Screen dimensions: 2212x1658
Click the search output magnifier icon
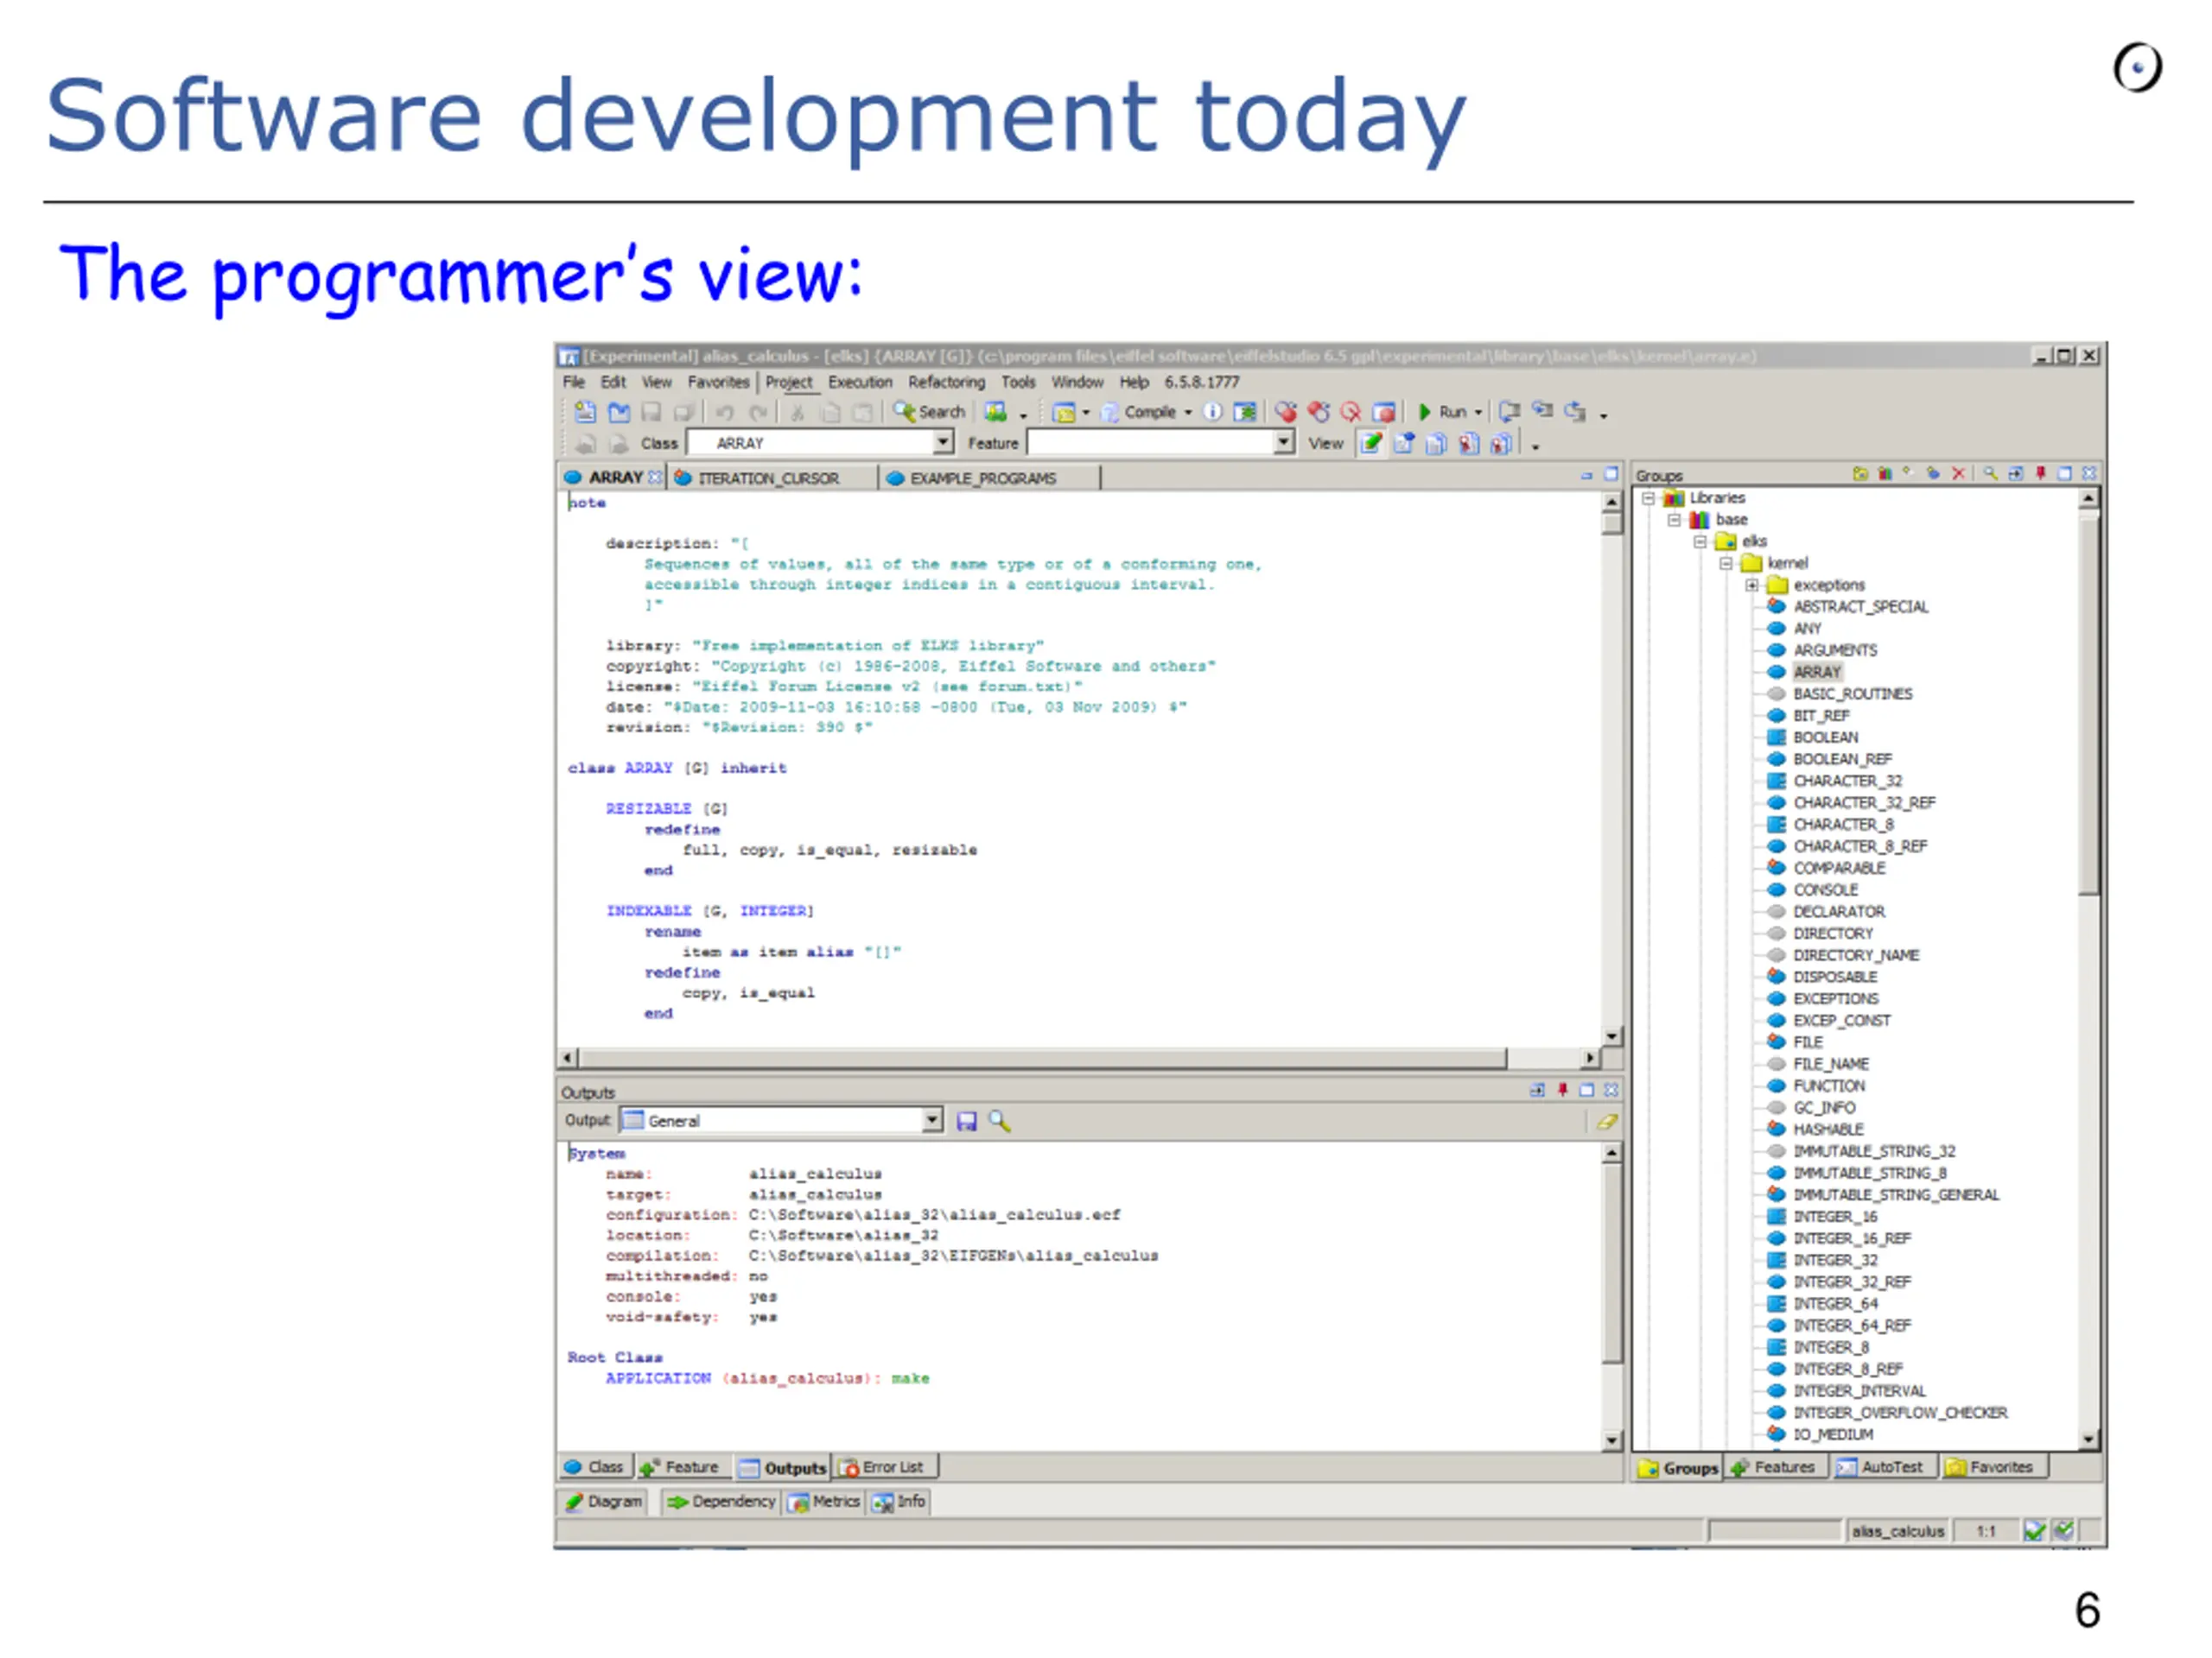click(x=998, y=1122)
